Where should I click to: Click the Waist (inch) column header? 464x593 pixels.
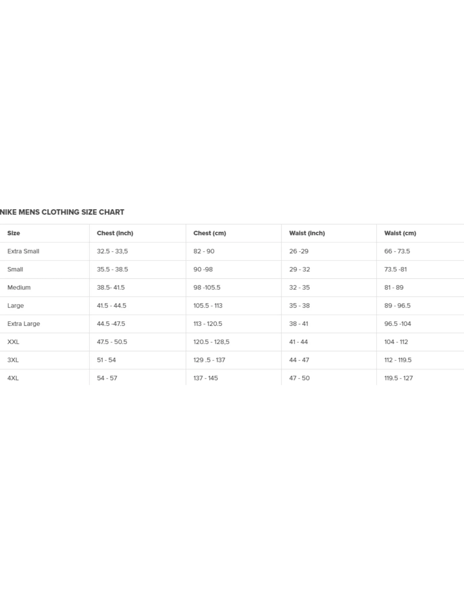tap(307, 233)
